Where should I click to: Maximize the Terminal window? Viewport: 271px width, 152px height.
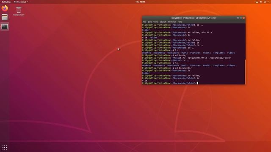(x=241, y=18)
